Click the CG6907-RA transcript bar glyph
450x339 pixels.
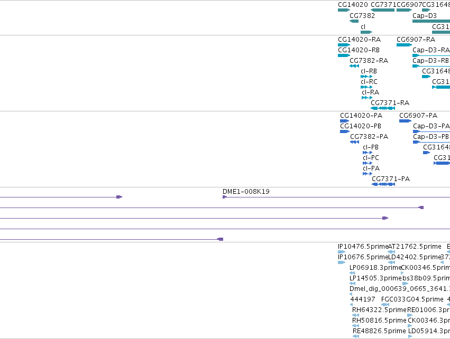click(x=405, y=45)
